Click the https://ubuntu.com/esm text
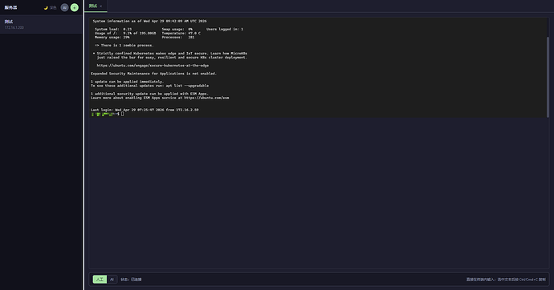Screen dimensions: 554x290 click(206, 98)
